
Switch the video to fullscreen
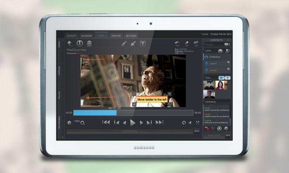click(x=198, y=123)
